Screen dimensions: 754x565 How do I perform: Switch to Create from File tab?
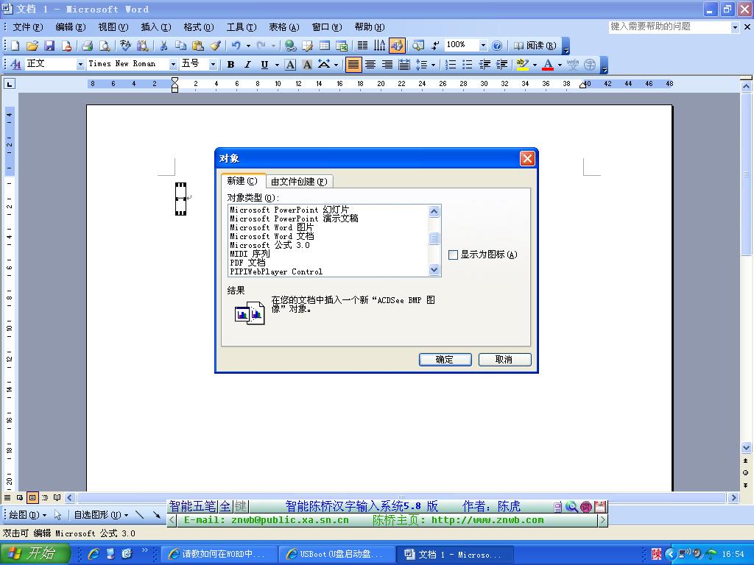pyautogui.click(x=299, y=182)
